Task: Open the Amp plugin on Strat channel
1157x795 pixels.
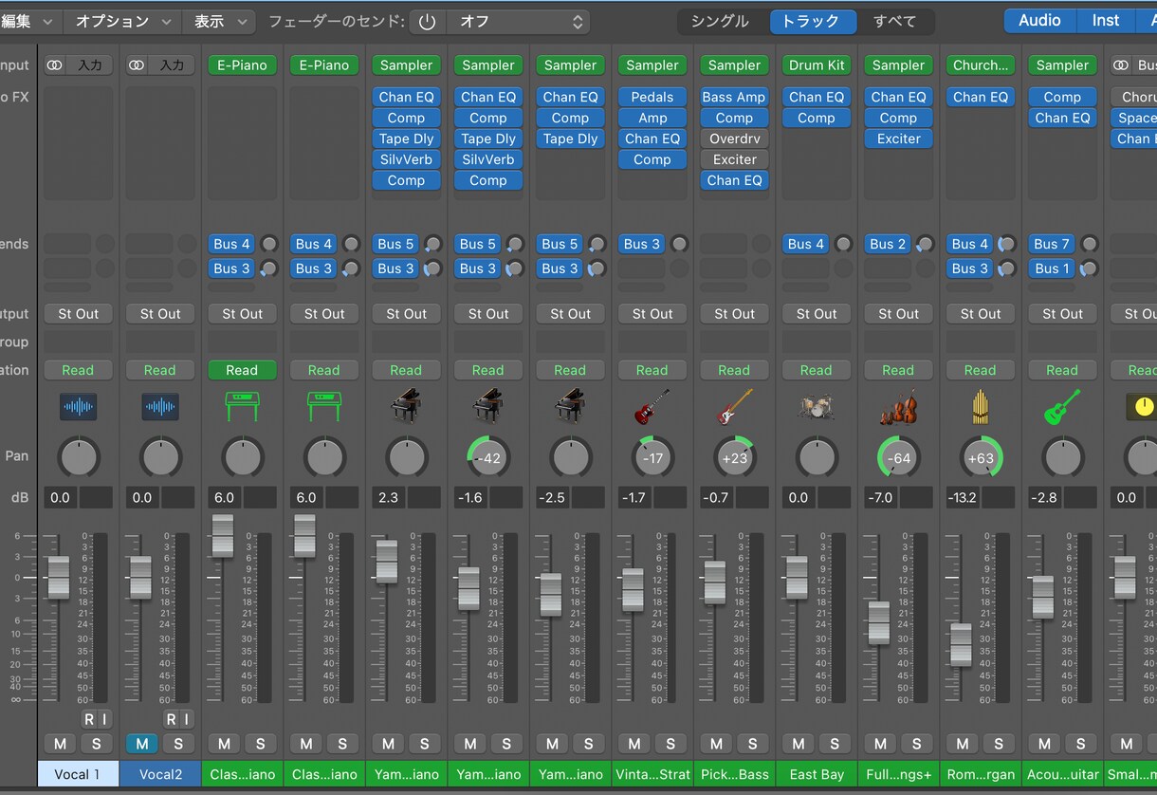Action: point(652,118)
